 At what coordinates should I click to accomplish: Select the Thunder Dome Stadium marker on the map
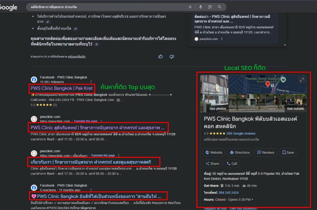(x=284, y=79)
